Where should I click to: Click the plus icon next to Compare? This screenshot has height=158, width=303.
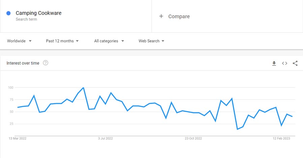pos(161,16)
